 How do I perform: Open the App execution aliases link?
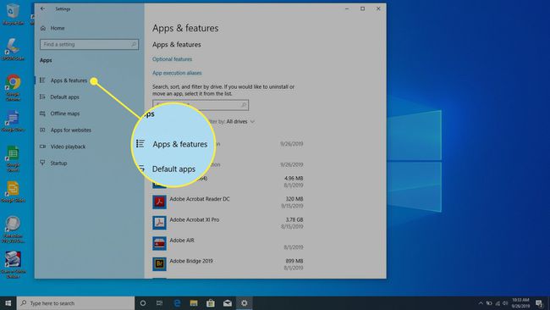coord(177,73)
